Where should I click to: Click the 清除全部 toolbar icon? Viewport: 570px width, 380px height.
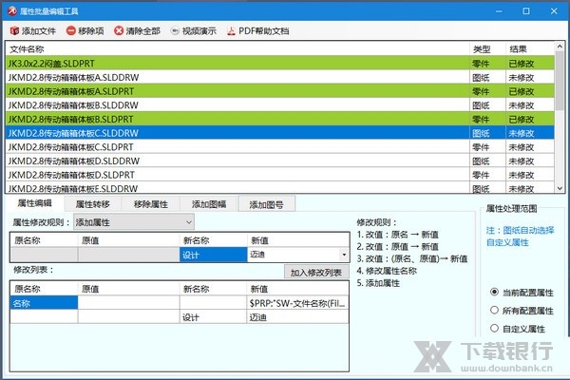click(x=119, y=31)
